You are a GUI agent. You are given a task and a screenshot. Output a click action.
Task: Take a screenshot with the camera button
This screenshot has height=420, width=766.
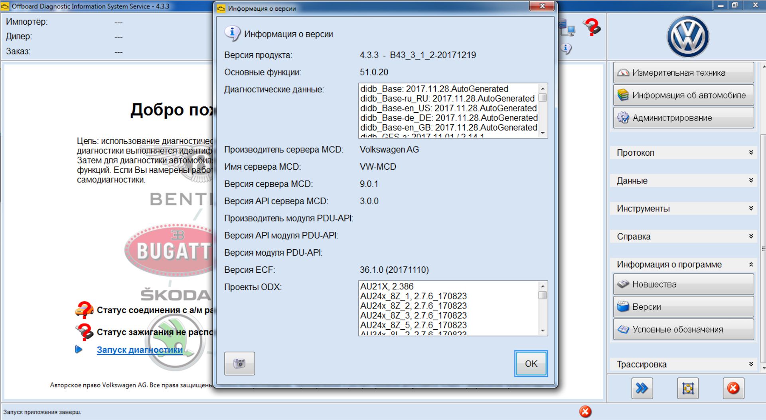coord(239,363)
